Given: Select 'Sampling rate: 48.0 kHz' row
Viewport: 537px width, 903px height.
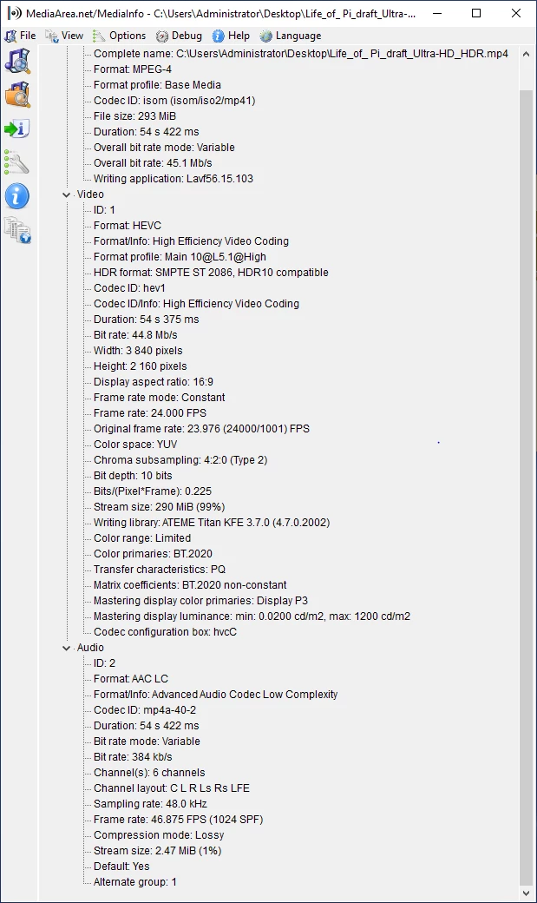Looking at the screenshot, I should (x=150, y=804).
